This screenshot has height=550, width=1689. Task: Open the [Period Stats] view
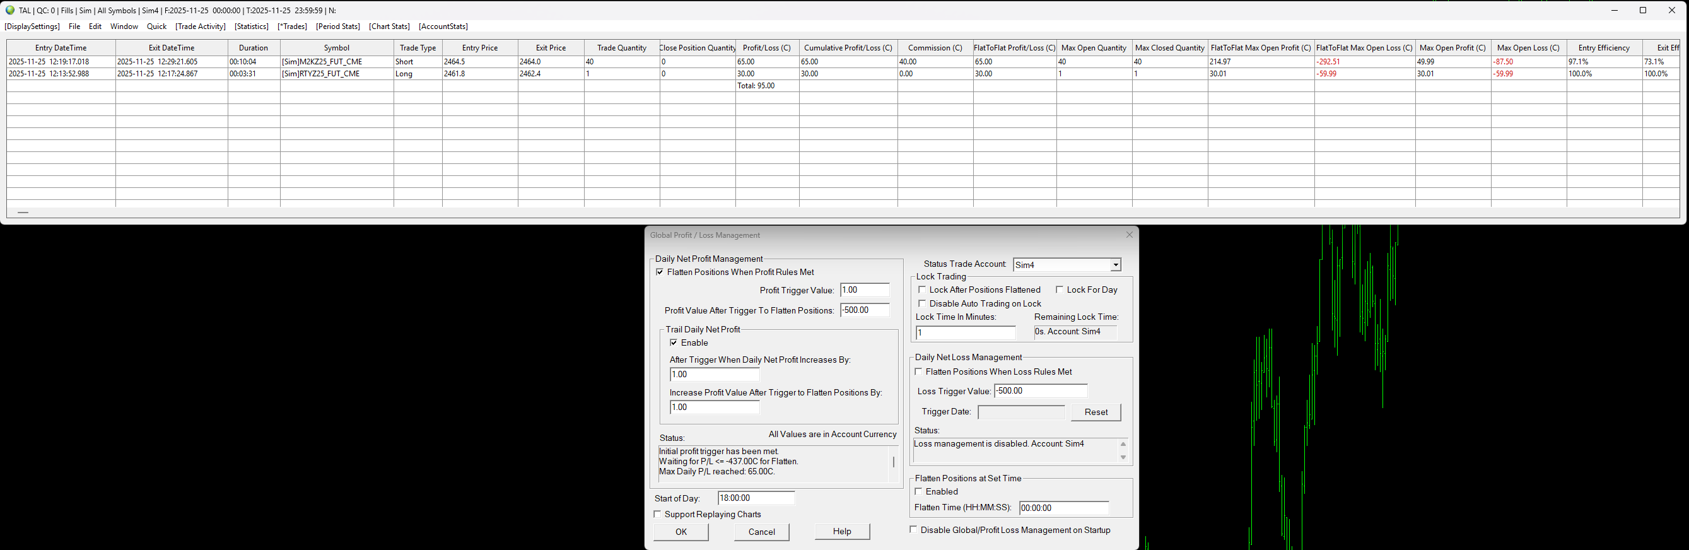pos(337,26)
